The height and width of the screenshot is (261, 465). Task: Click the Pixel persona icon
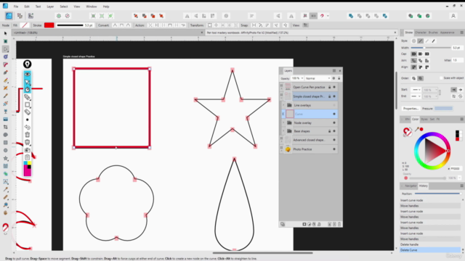tap(20, 16)
